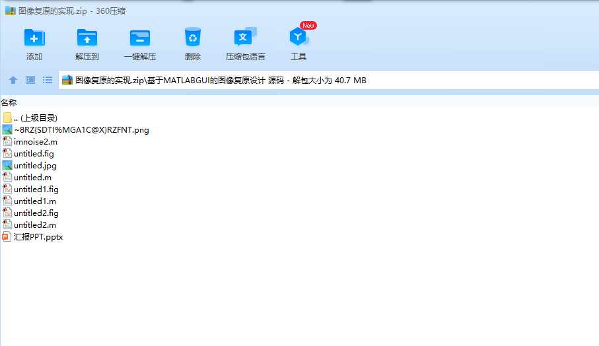Click the archive icon in the address bar
Viewport: 599px width, 346px height.
click(x=67, y=80)
